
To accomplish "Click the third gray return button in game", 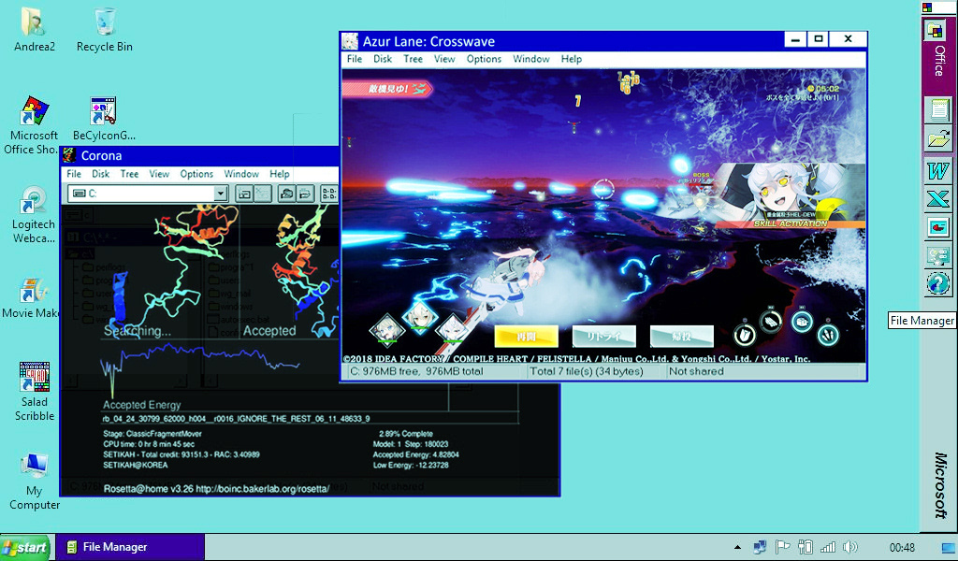I will point(681,337).
